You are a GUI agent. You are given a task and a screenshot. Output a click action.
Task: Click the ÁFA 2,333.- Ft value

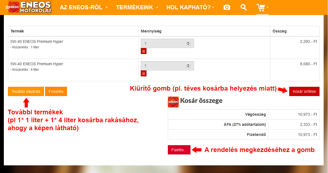[308, 124]
